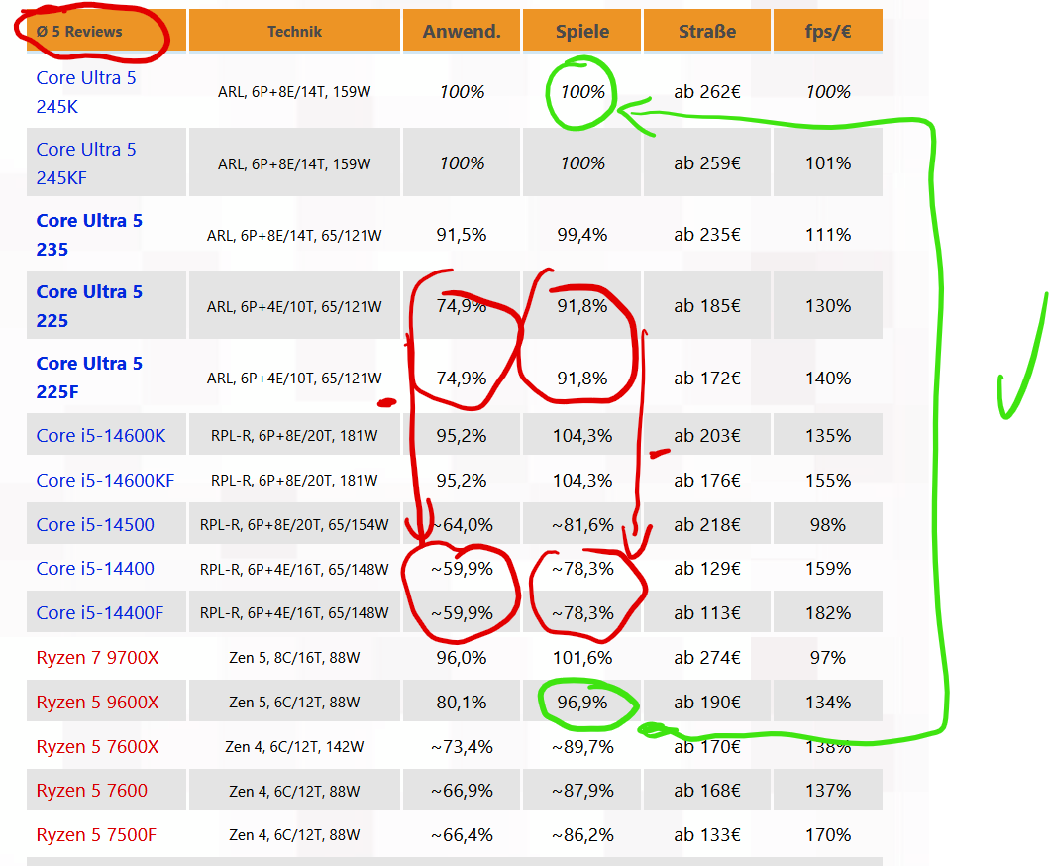Screen dimensions: 1050x866
Task: Open the Core Ultra 5 235 link
Action: [x=89, y=235]
